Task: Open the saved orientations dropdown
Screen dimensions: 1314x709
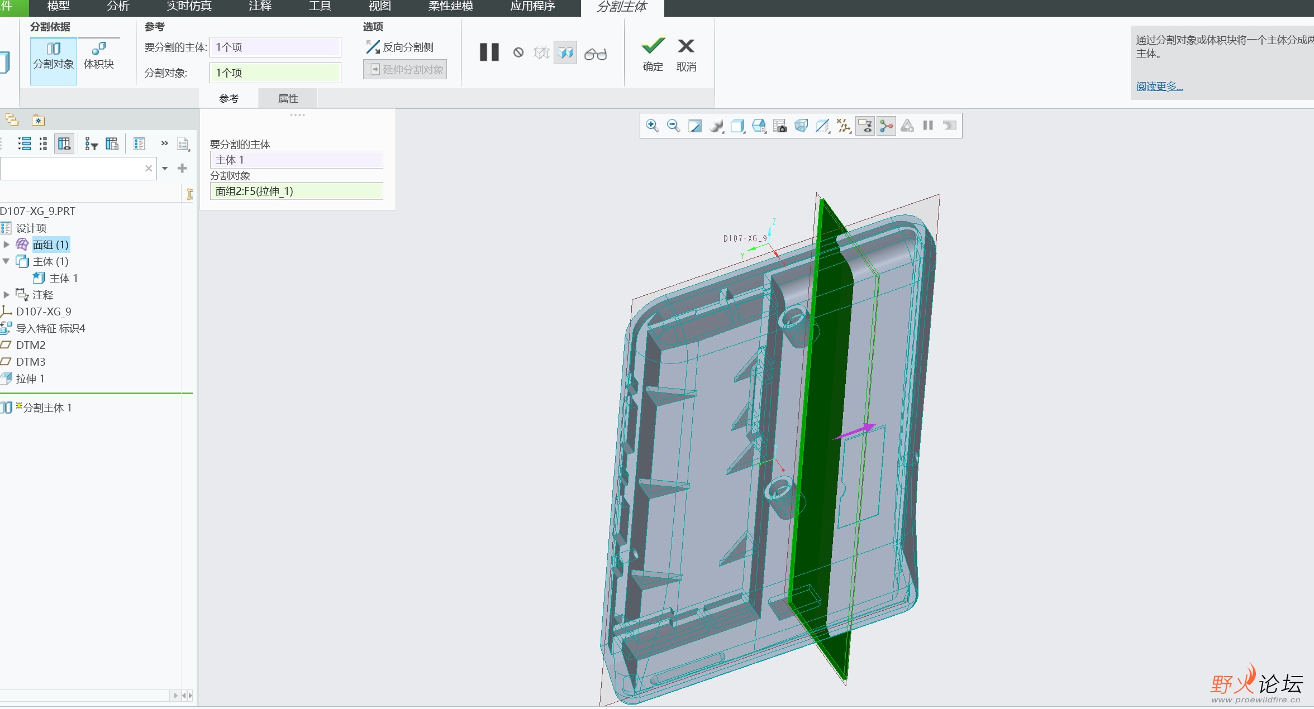Action: tap(759, 126)
